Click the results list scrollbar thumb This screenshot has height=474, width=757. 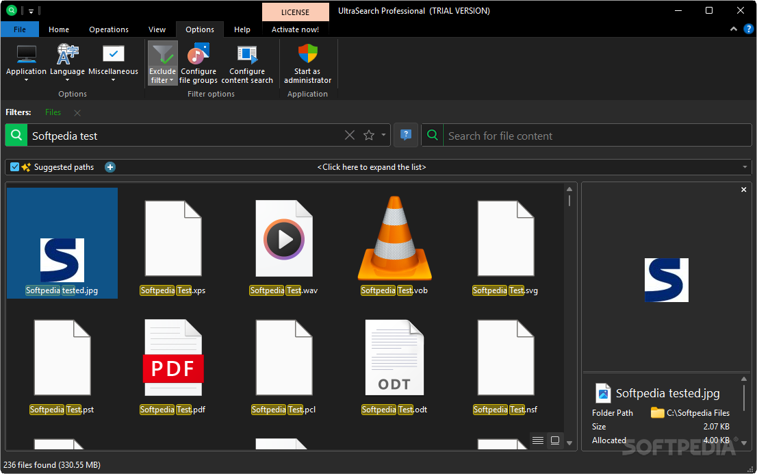pos(569,201)
